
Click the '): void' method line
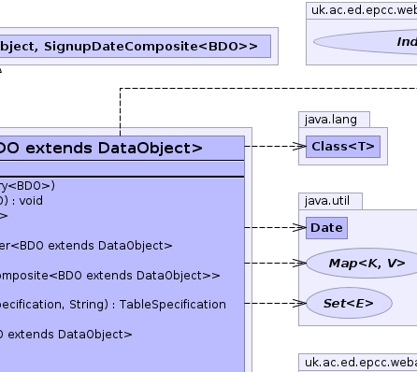(x=22, y=201)
